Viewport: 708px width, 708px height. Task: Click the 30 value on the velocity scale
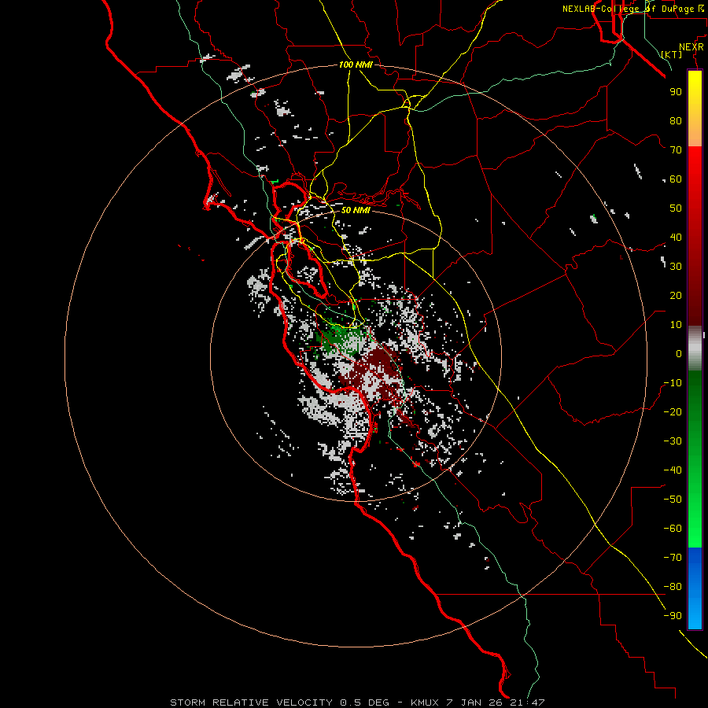pos(676,267)
